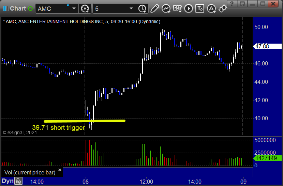Click the T text tool icon
Viewport: 283px width, 186px height.
[200, 9]
